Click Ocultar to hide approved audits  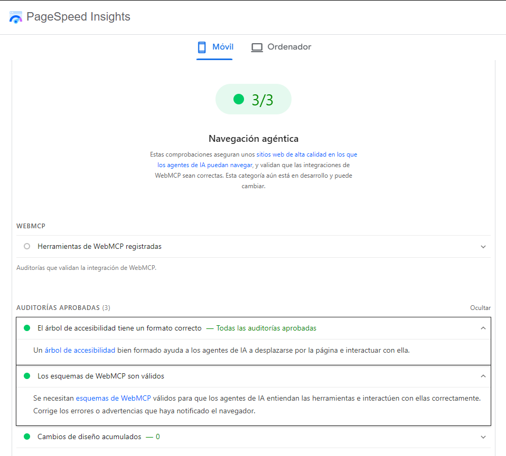(x=480, y=308)
